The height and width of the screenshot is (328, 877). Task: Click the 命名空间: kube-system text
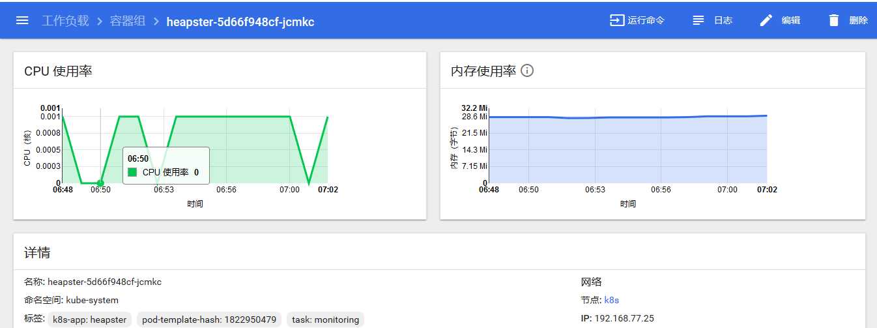[x=71, y=300]
